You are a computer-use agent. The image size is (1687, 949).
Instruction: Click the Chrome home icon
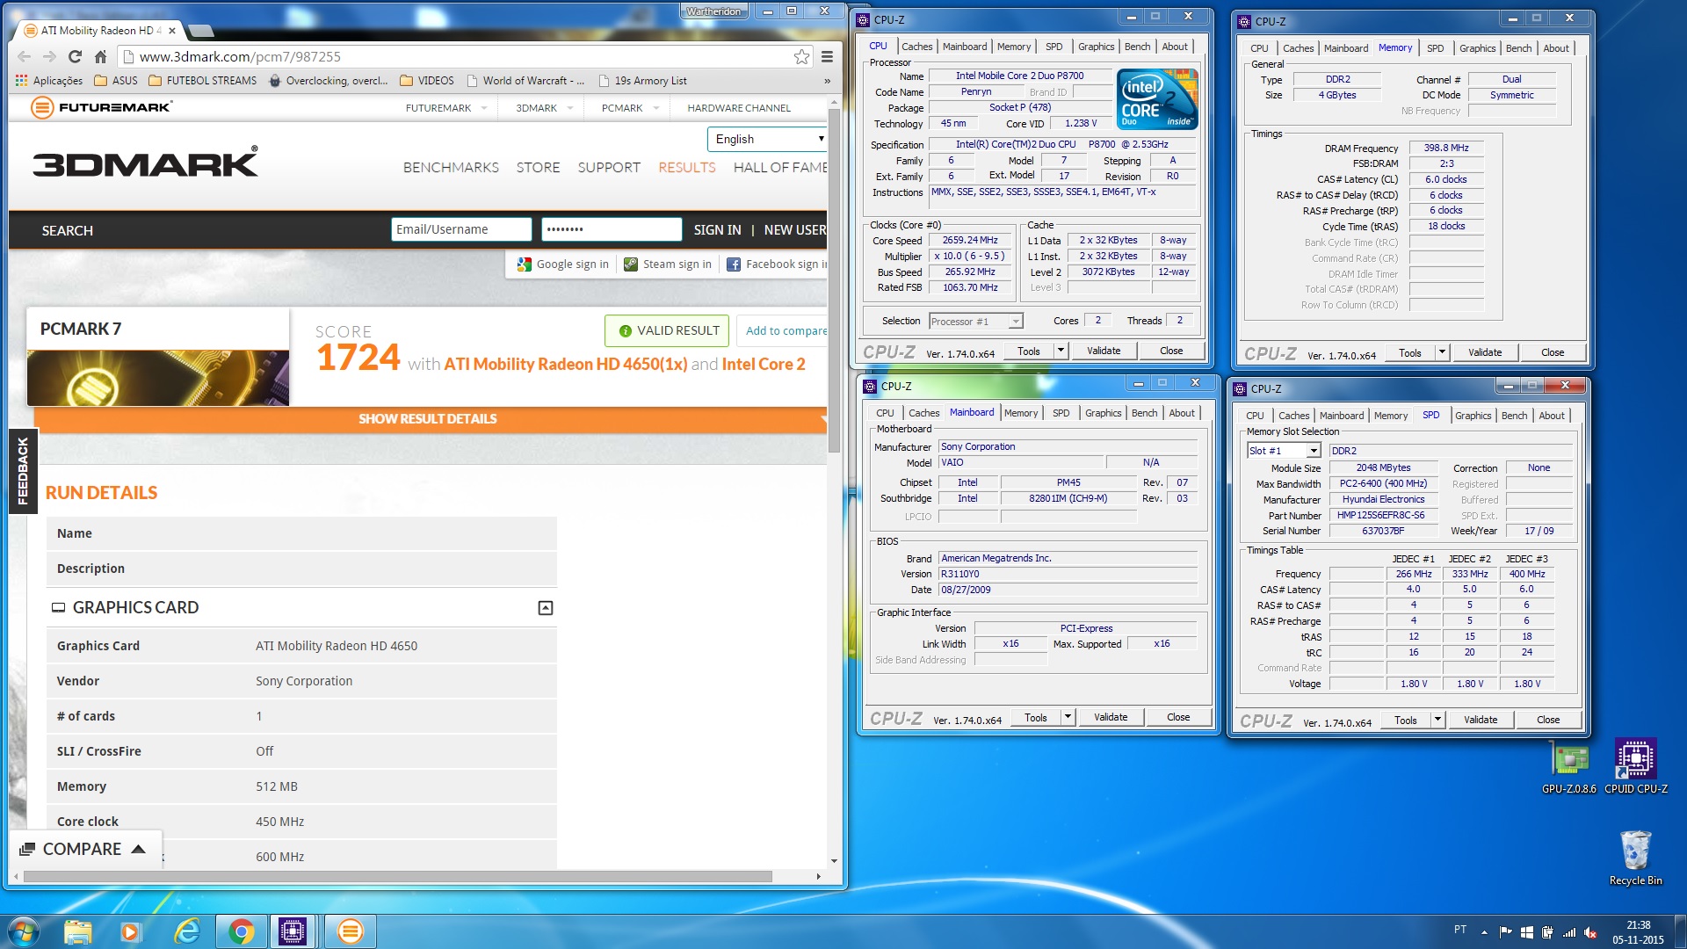point(100,56)
